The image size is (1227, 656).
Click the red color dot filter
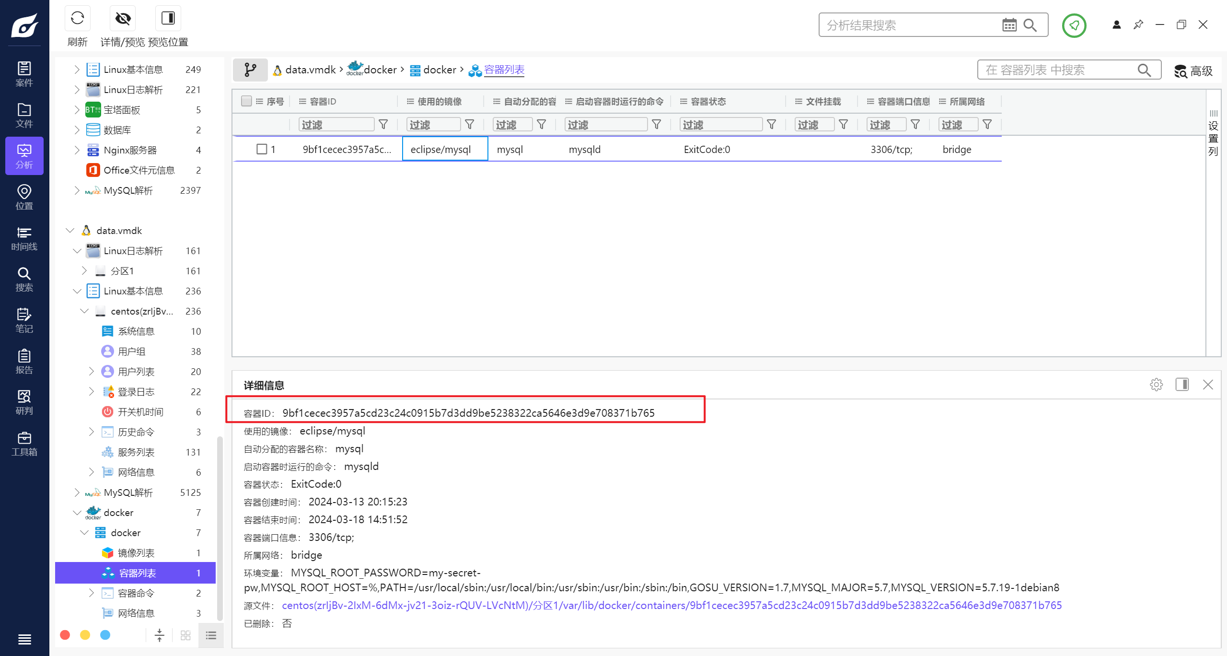tap(65, 635)
